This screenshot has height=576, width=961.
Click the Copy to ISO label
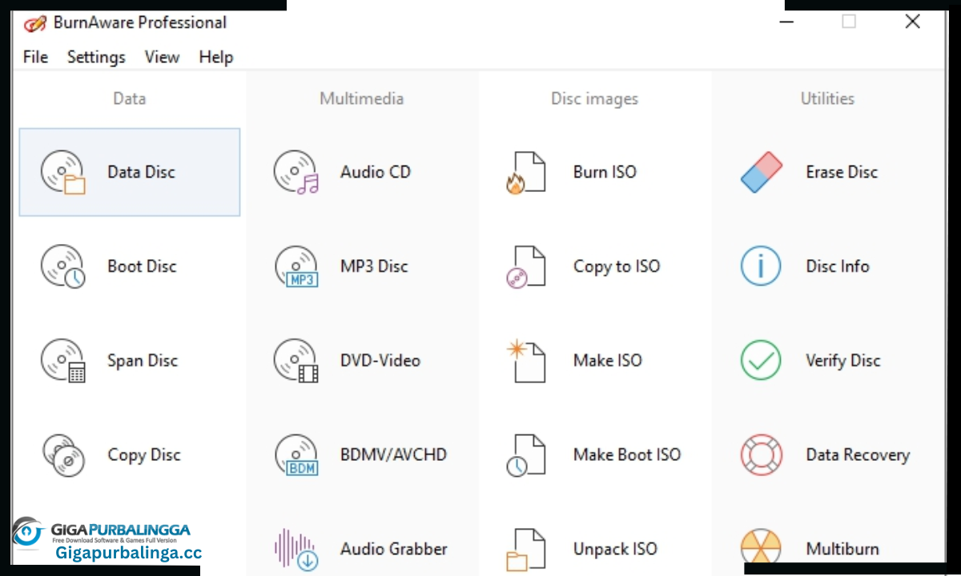617,266
